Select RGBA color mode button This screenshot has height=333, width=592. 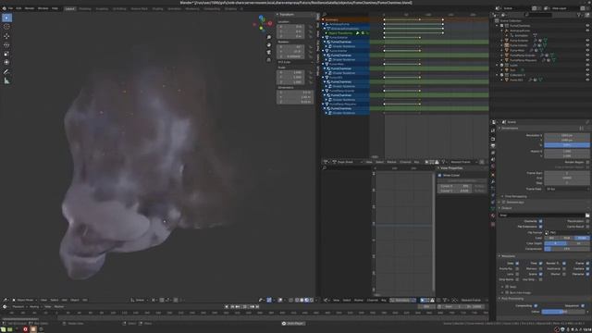tap(582, 238)
